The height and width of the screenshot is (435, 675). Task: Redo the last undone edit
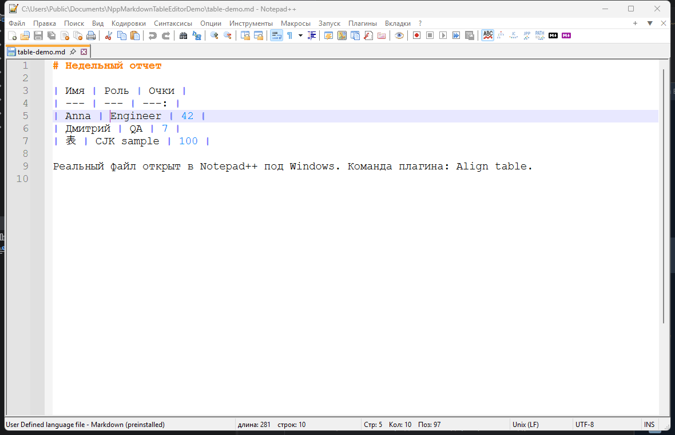(166, 35)
